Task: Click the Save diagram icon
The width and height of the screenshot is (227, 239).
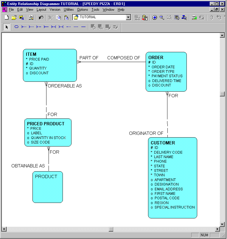Action: point(21,18)
